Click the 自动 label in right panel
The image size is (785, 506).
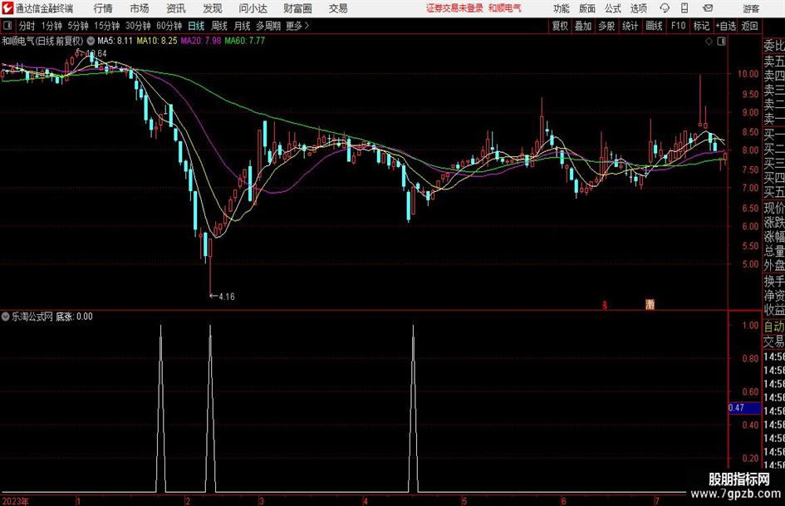[x=774, y=327]
